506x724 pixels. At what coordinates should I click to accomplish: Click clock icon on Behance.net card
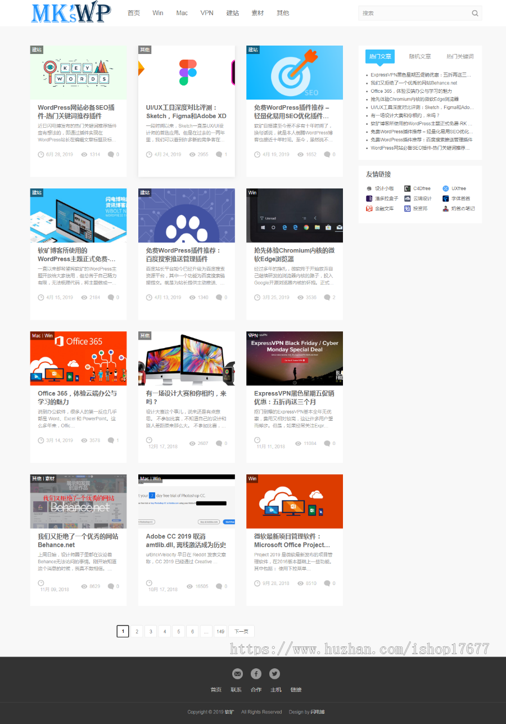(41, 583)
